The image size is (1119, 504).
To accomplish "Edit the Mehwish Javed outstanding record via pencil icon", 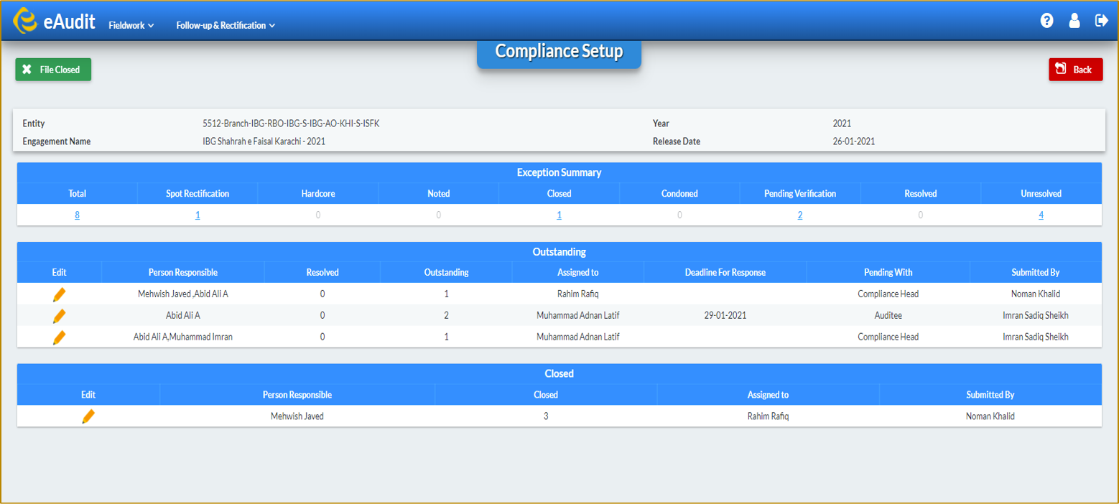I will click(60, 294).
